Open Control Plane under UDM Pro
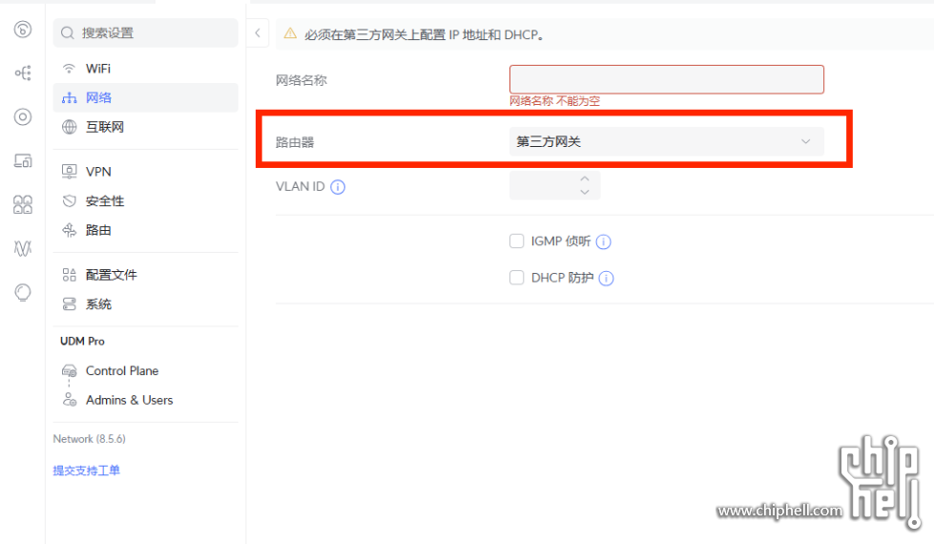This screenshot has height=544, width=934. coord(145,370)
